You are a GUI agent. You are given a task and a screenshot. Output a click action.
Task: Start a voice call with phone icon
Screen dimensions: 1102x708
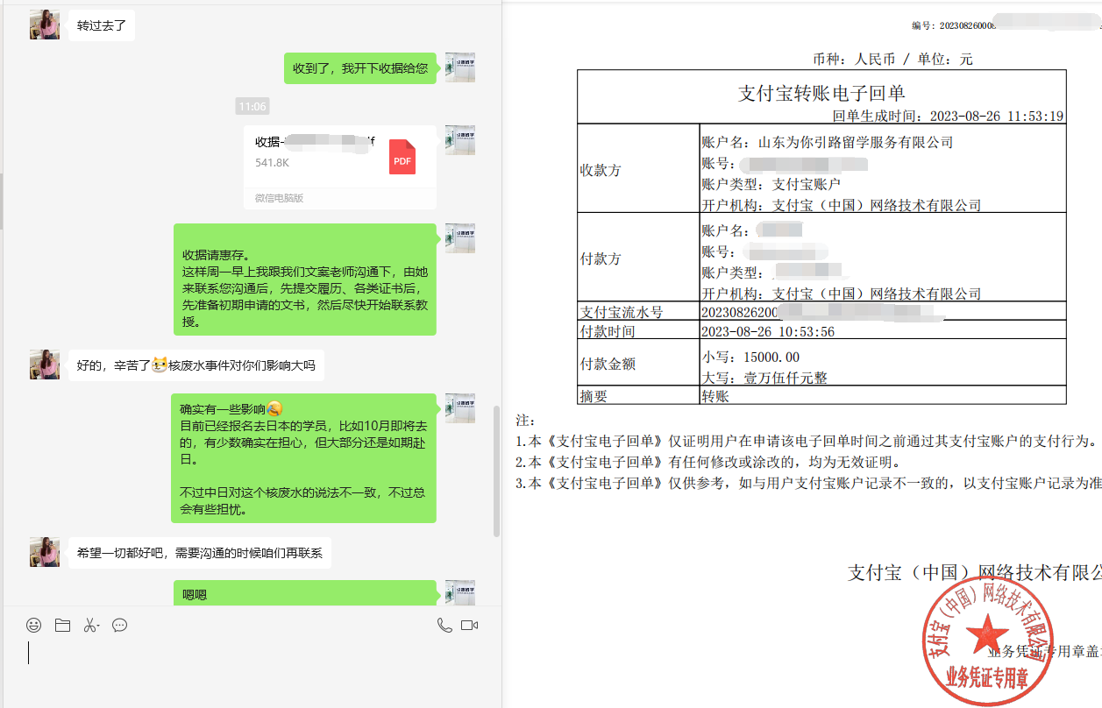coord(444,625)
